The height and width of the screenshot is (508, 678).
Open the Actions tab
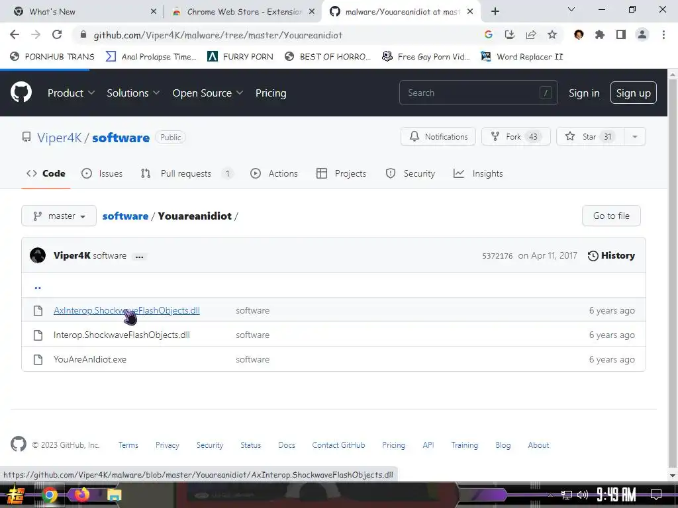click(274, 173)
